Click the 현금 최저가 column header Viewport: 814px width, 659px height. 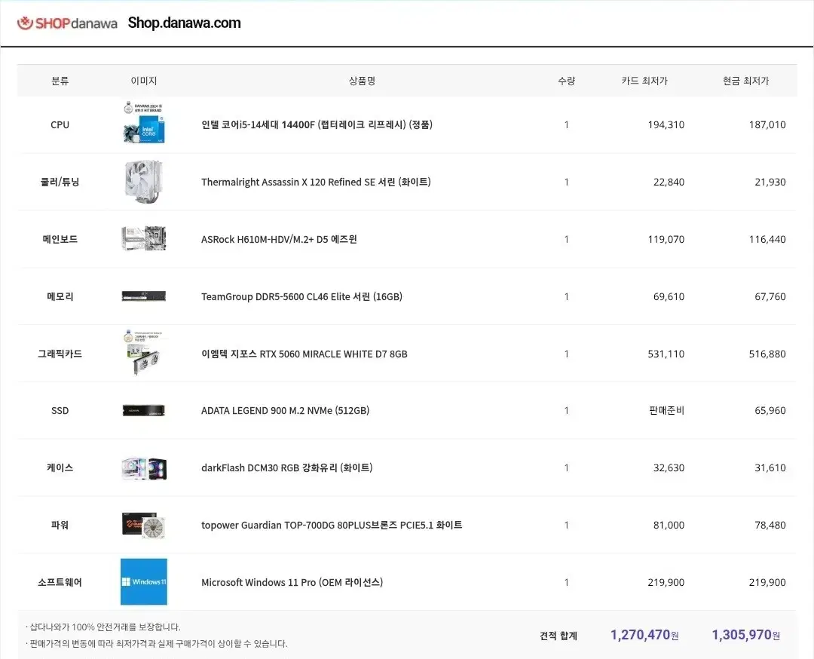(x=745, y=81)
